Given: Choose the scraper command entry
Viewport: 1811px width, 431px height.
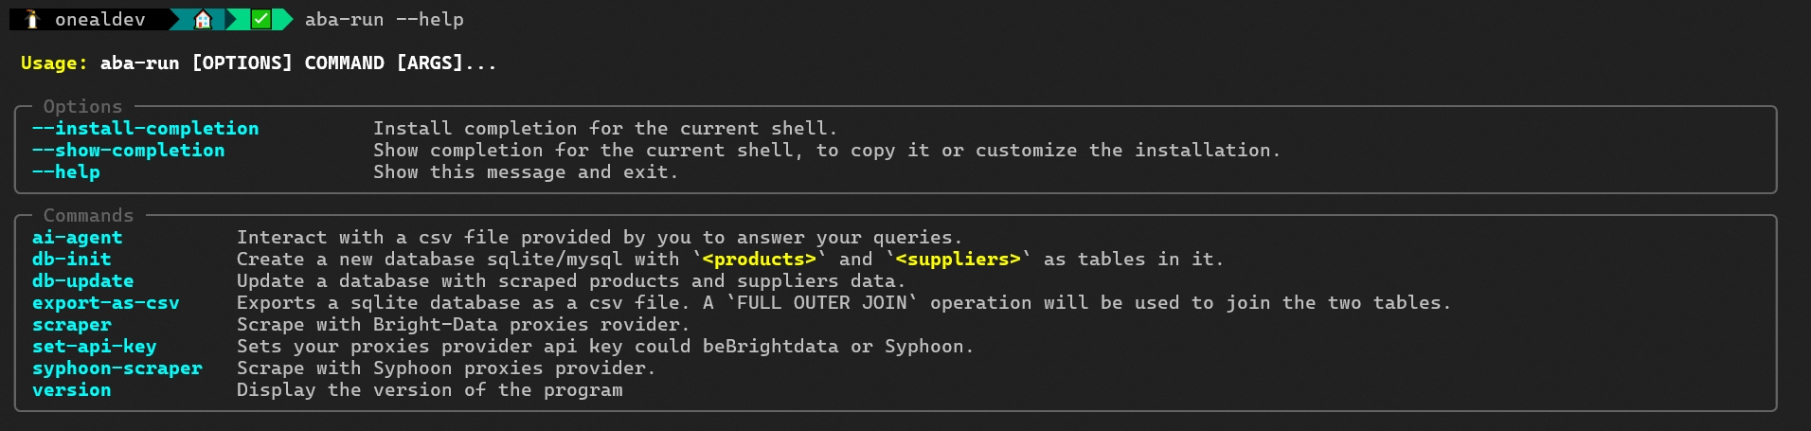Looking at the screenshot, I should [71, 325].
